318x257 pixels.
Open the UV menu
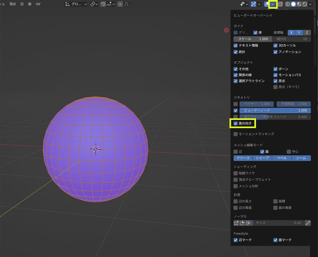38,4
